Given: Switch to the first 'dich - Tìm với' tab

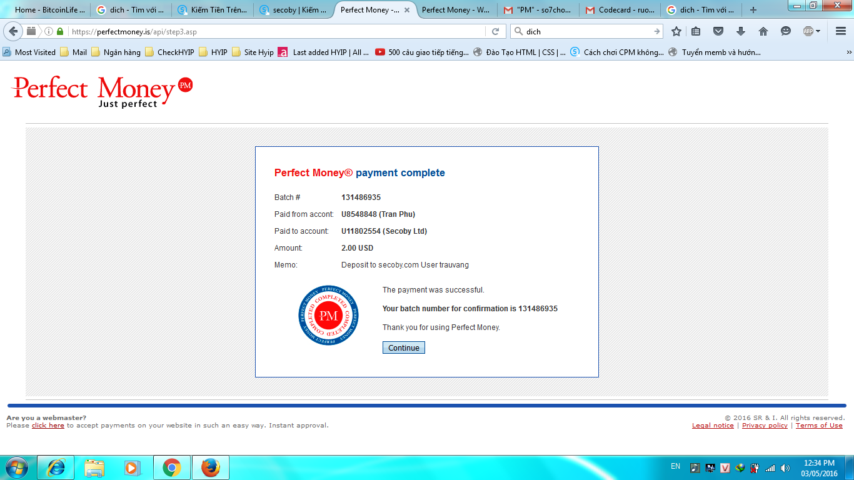Looking at the screenshot, I should [x=131, y=10].
